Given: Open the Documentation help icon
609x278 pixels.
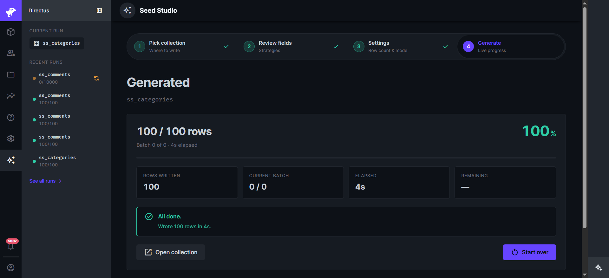Looking at the screenshot, I should [x=11, y=117].
